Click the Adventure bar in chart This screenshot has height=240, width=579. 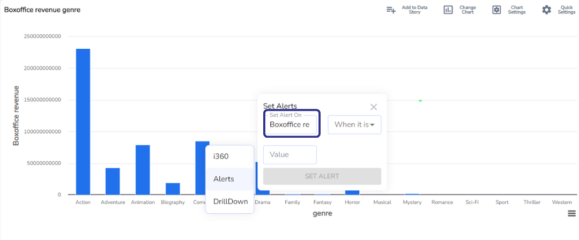tap(113, 181)
